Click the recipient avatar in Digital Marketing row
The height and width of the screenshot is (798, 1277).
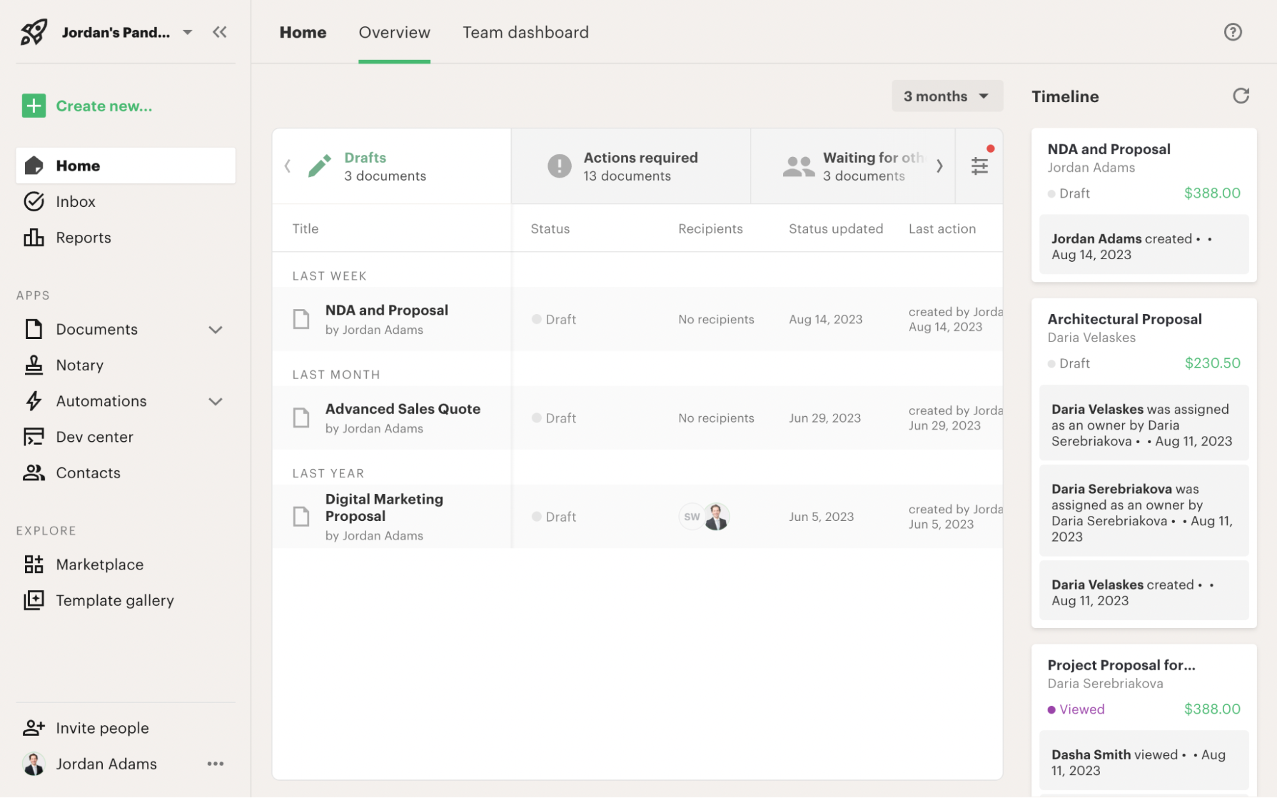click(x=716, y=516)
